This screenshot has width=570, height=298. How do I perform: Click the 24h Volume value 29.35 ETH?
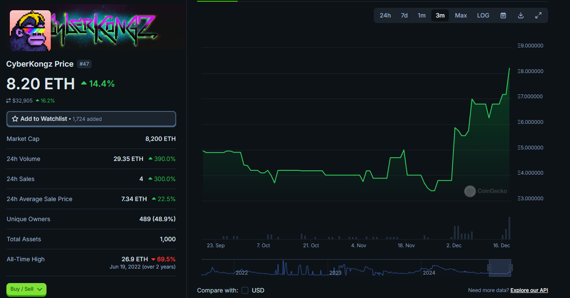(x=128, y=159)
